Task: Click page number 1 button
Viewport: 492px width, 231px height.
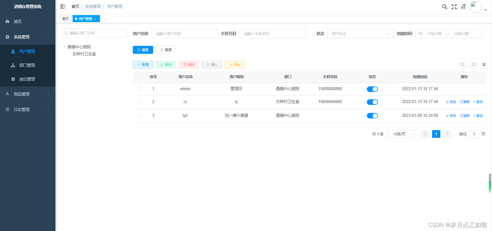Action: click(436, 134)
